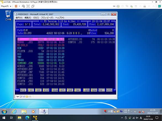Click the CD drive icon in Virtual PC status bar
This screenshot has height=121, width=162.
click(x=21, y=97)
